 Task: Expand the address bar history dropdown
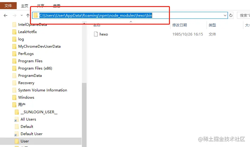pos(225,15)
